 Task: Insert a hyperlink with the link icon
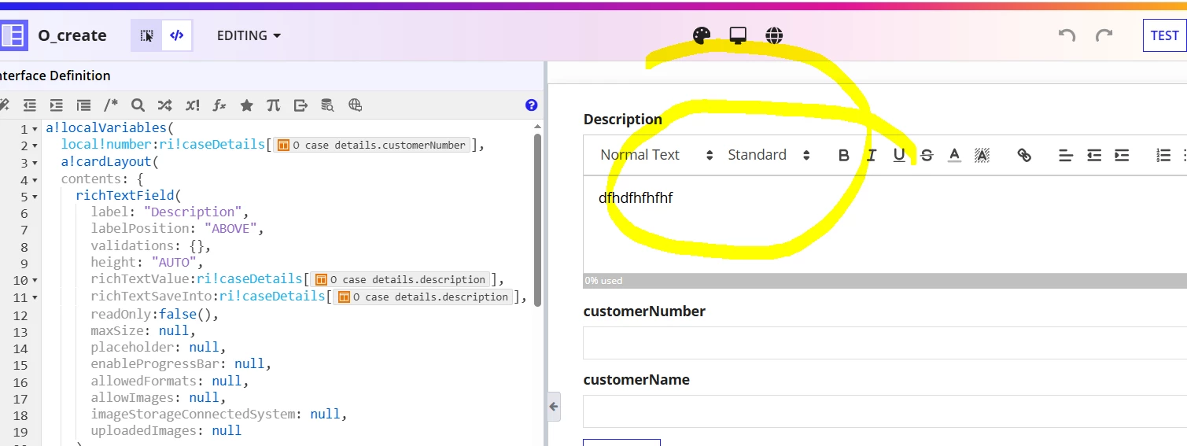(1024, 155)
